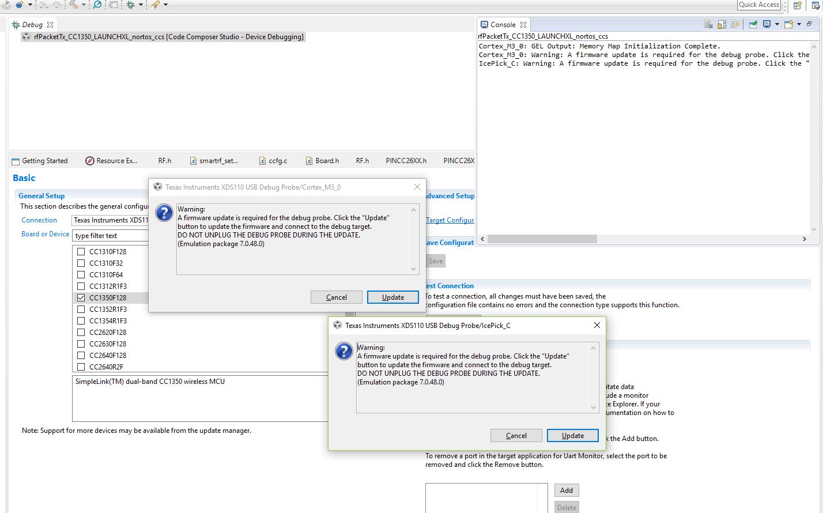The image size is (823, 513).
Task: Click the green bug debug icon in toolbar
Action: 131,5
